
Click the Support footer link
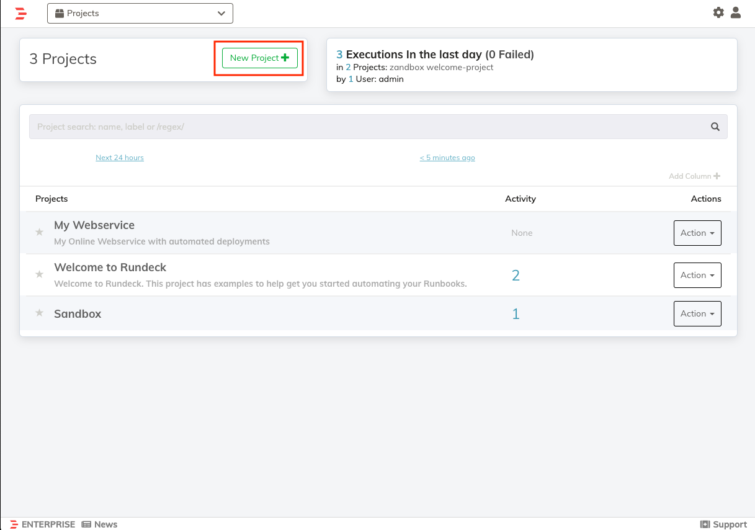point(723,524)
